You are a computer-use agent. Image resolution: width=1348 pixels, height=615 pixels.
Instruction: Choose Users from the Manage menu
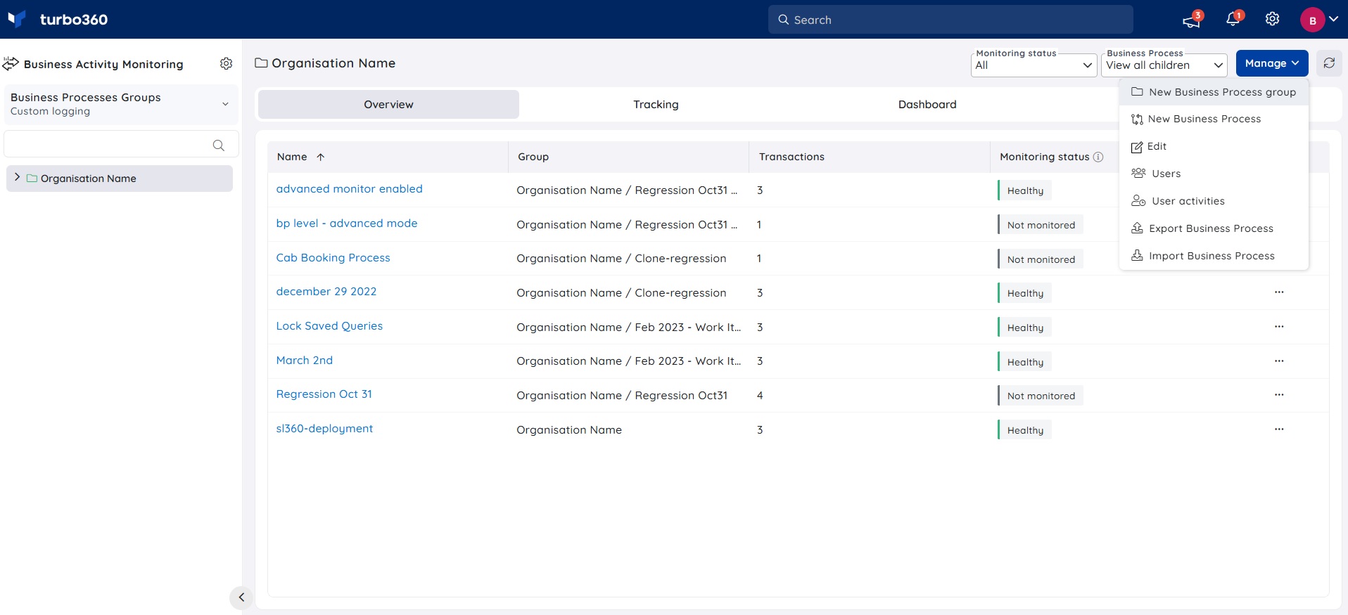1214,174
